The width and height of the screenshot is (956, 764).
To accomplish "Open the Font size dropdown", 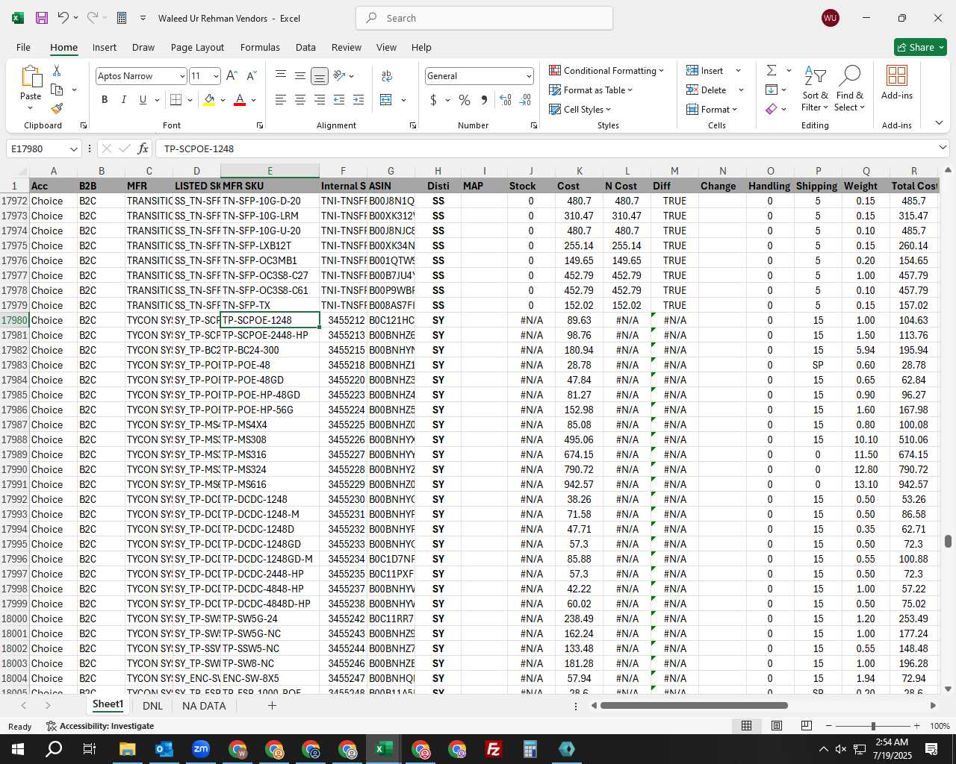I will pos(216,76).
